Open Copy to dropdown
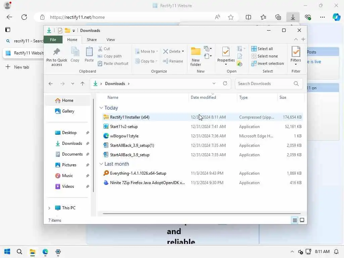 (x=146, y=61)
